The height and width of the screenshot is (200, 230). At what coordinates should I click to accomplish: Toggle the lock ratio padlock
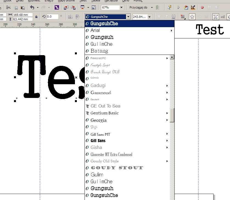pos(37,17)
